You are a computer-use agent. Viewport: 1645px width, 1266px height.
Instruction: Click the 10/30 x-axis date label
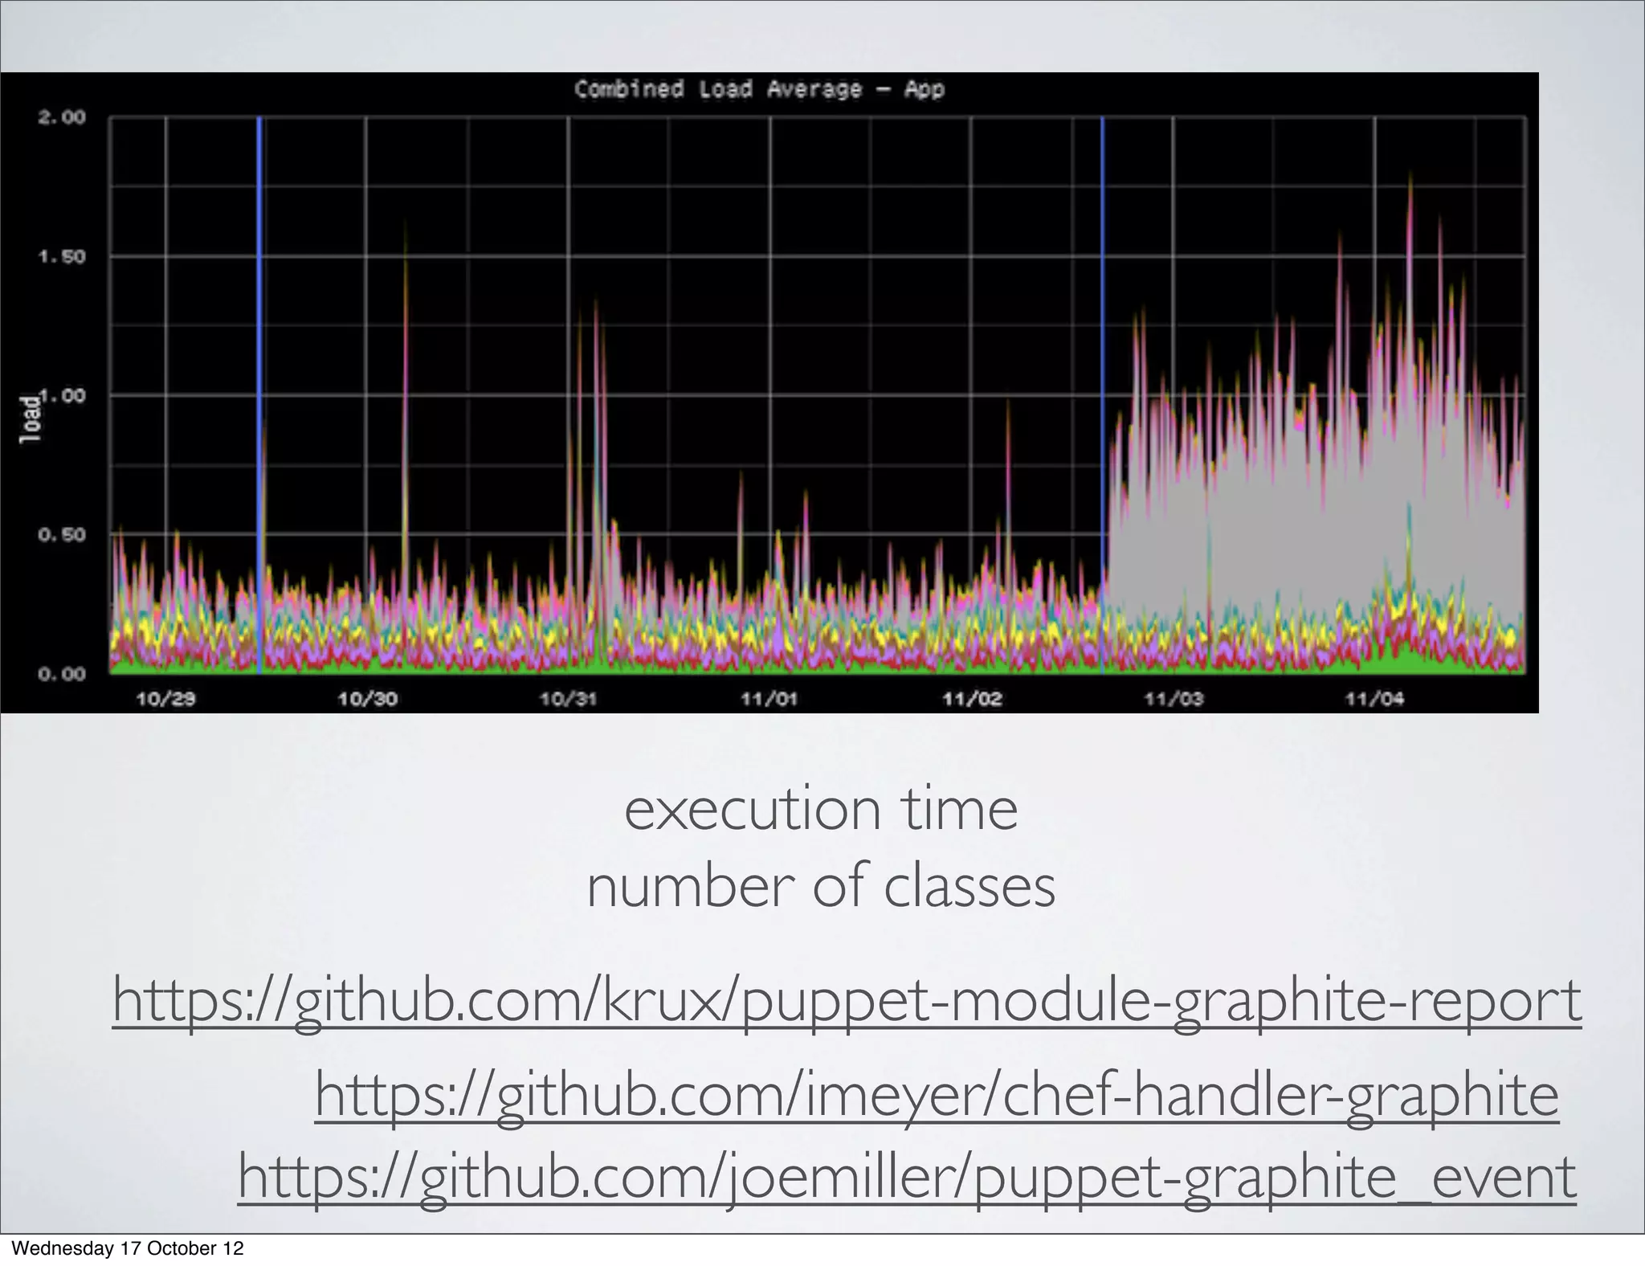367,698
